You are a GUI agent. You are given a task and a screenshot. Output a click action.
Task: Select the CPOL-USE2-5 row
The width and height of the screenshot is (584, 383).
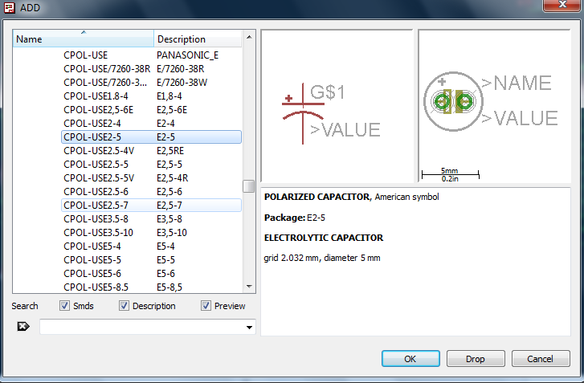[151, 137]
